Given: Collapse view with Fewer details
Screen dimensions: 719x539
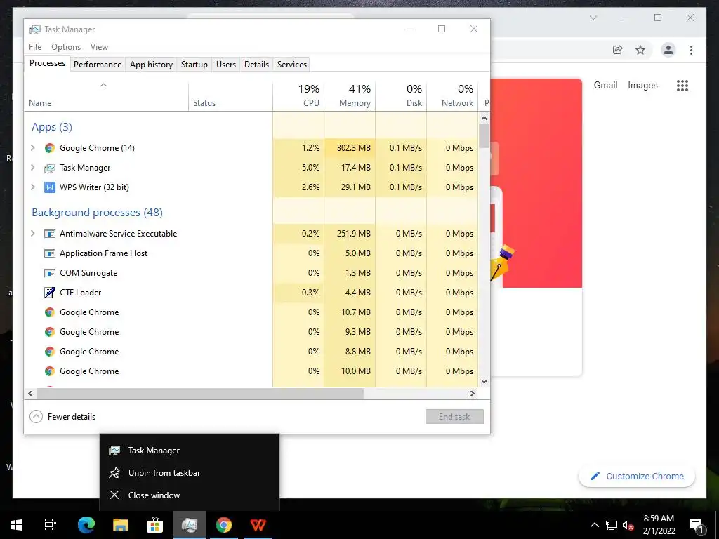Looking at the screenshot, I should pyautogui.click(x=62, y=417).
